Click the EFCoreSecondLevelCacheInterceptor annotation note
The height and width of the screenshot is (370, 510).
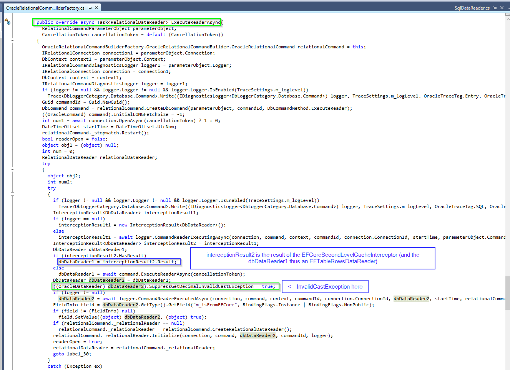pos(312,258)
